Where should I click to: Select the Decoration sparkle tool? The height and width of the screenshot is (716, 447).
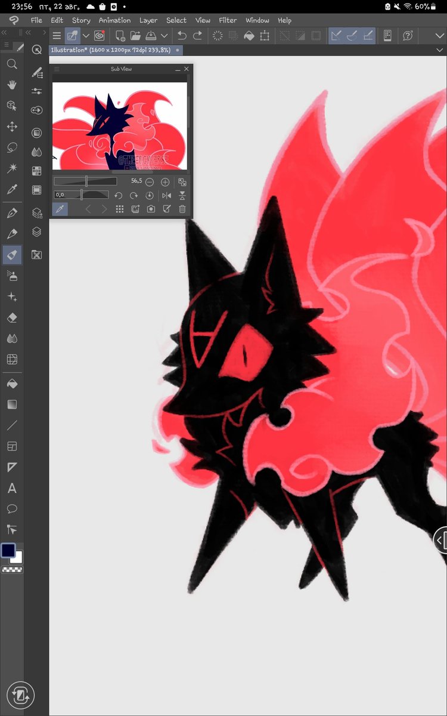coord(11,297)
